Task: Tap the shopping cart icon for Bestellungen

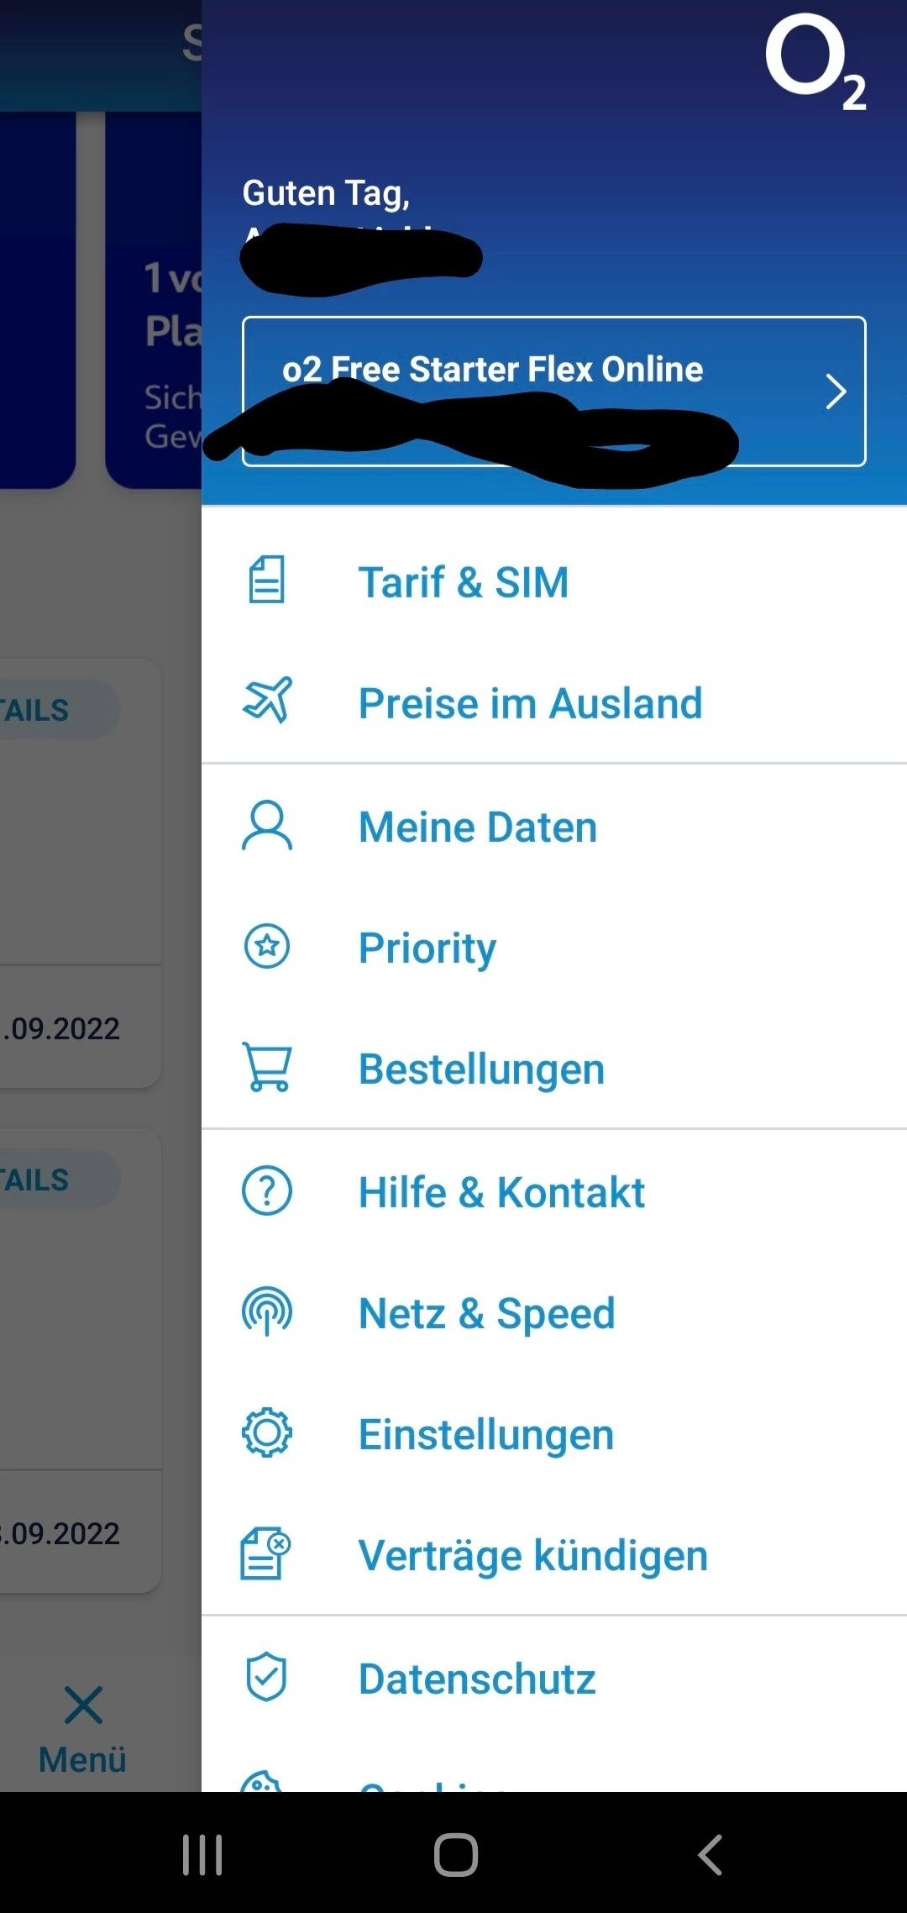Action: coord(267,1067)
